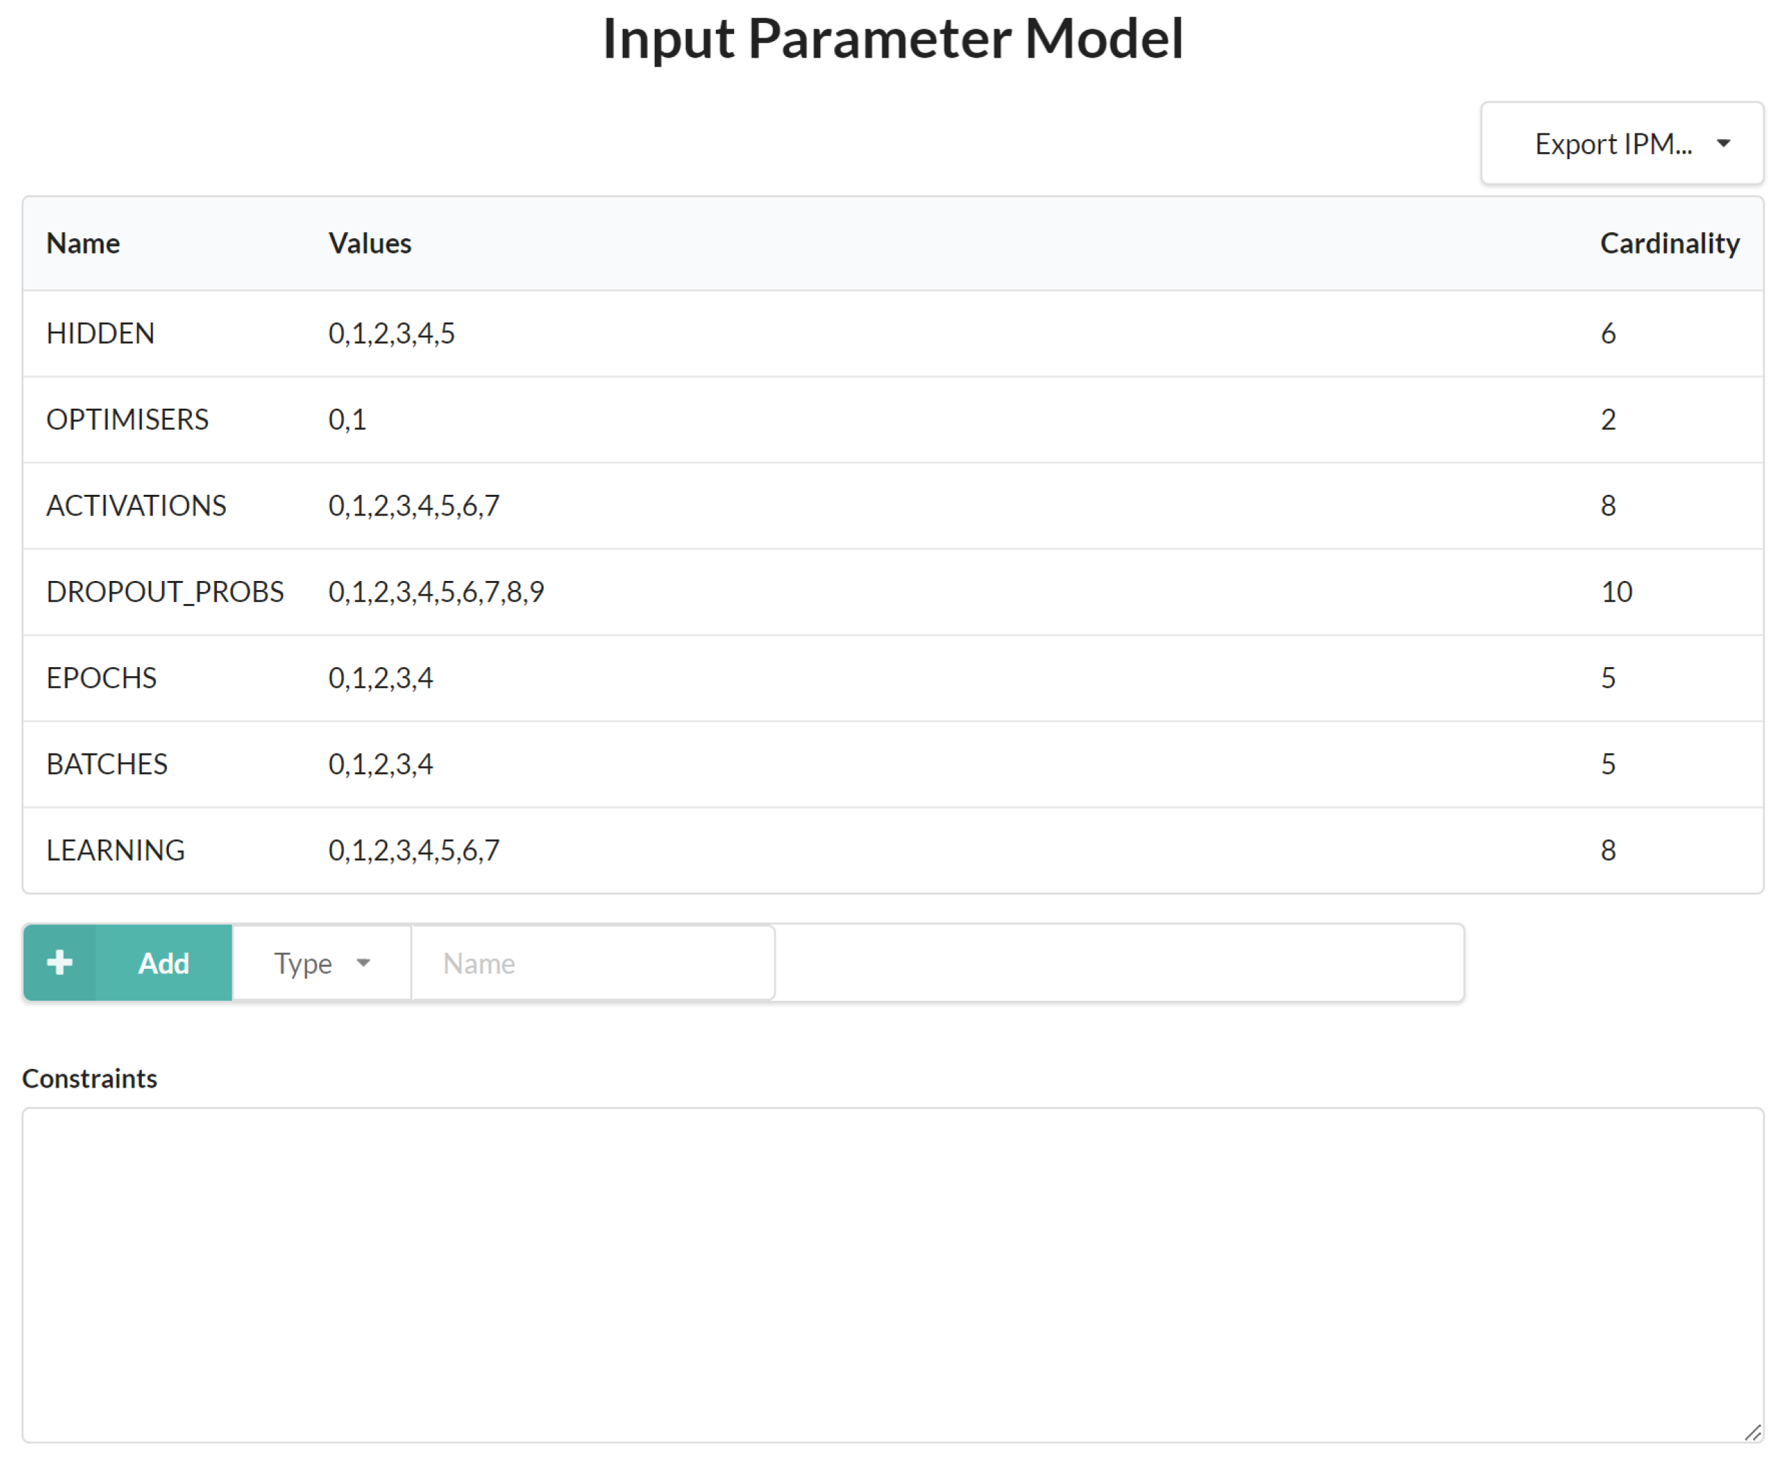Click the Type dropdown caret arrow

364,963
